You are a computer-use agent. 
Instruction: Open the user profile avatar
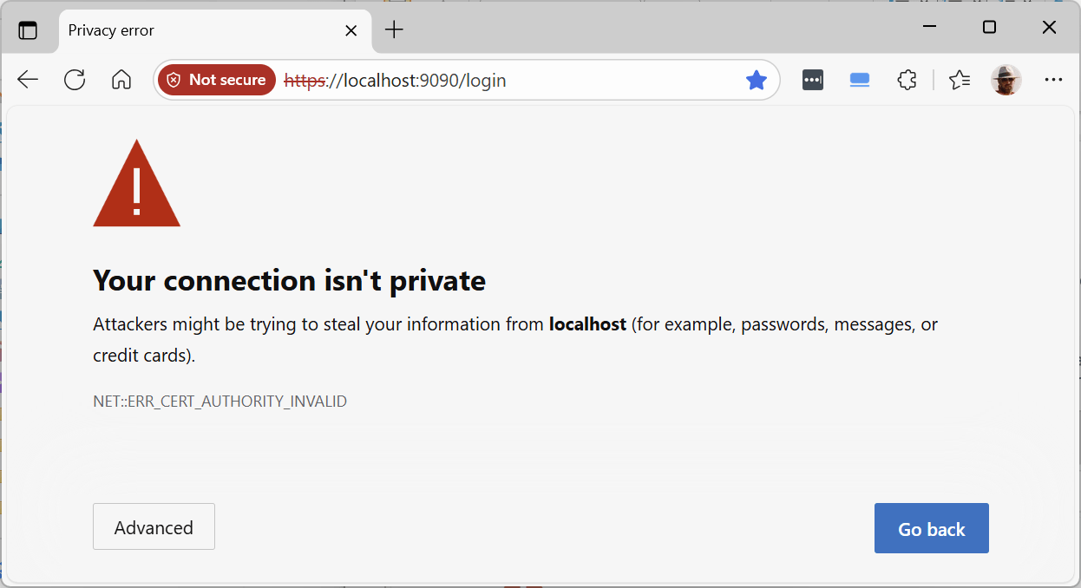pos(1006,80)
